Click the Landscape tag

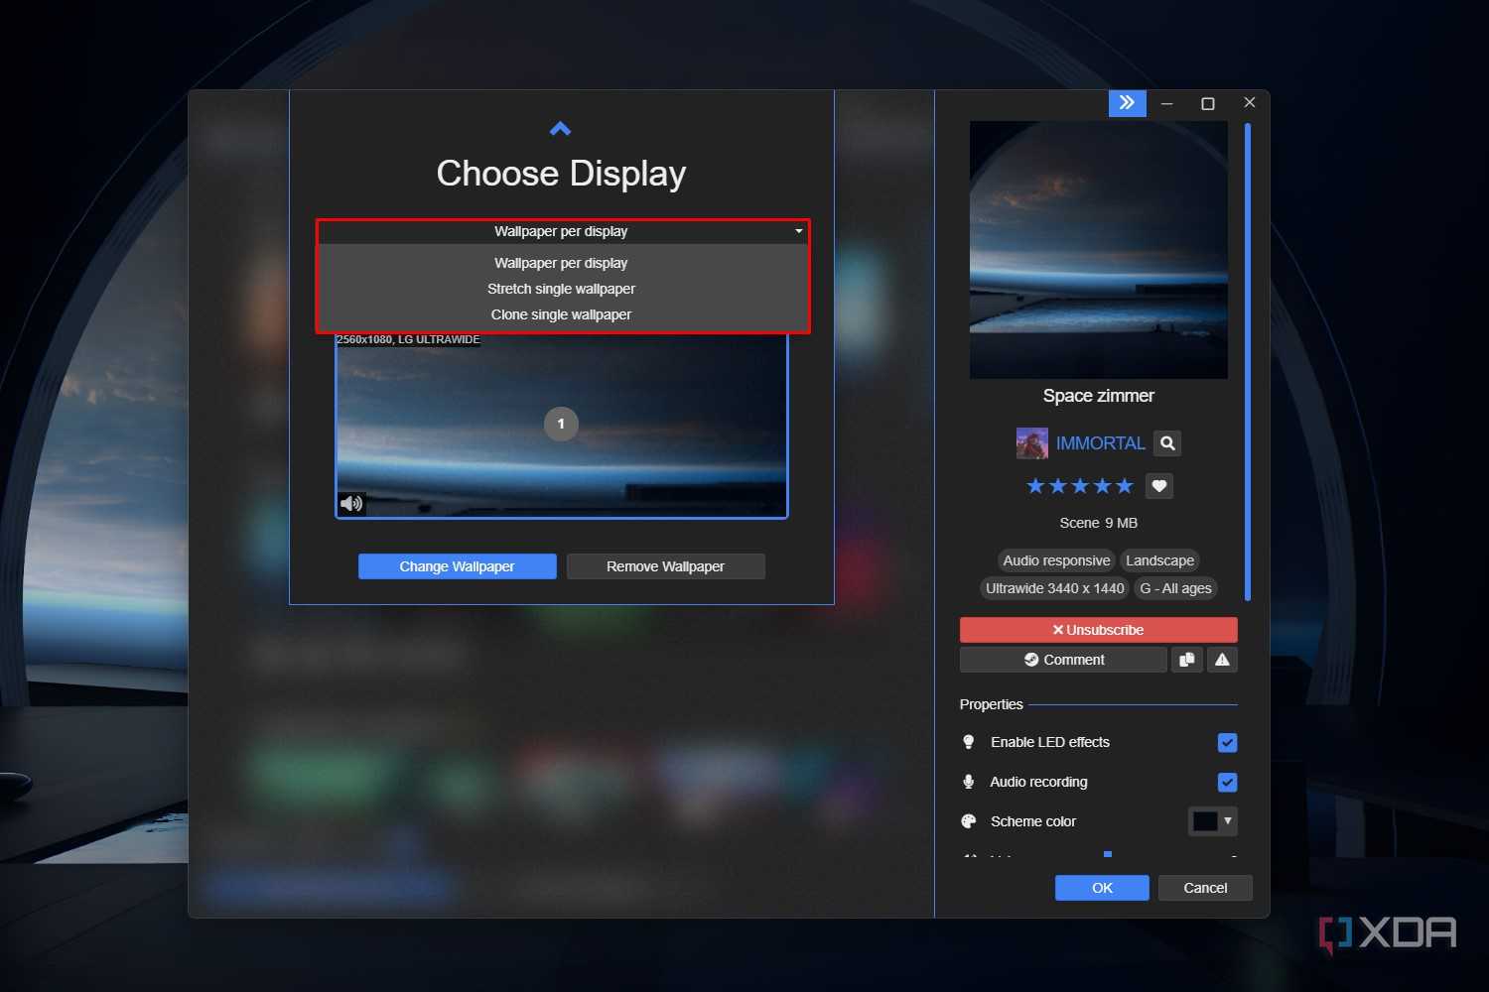[1159, 560]
